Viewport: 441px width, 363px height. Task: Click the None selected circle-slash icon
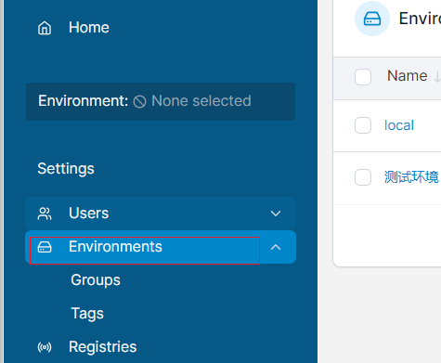click(x=139, y=101)
